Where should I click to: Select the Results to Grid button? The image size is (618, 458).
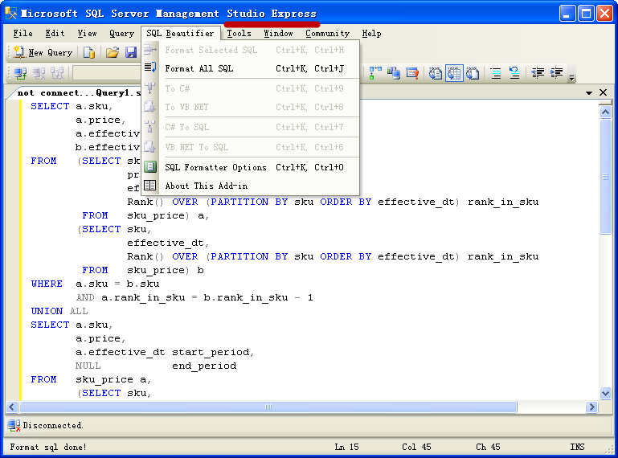click(x=454, y=73)
